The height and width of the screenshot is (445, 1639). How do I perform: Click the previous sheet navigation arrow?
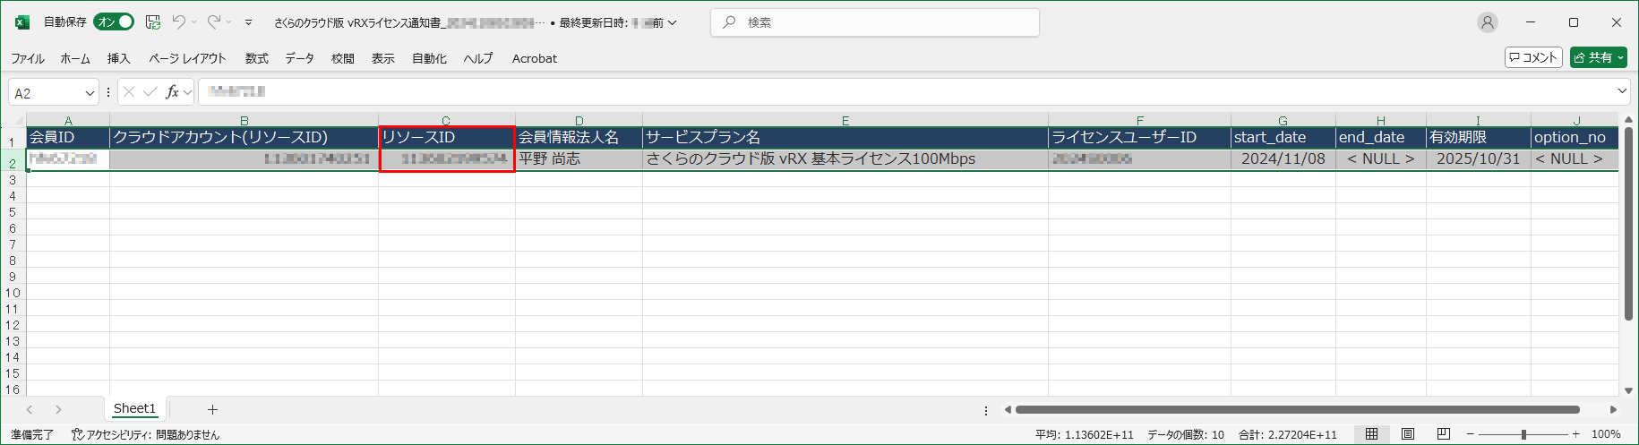(x=30, y=409)
